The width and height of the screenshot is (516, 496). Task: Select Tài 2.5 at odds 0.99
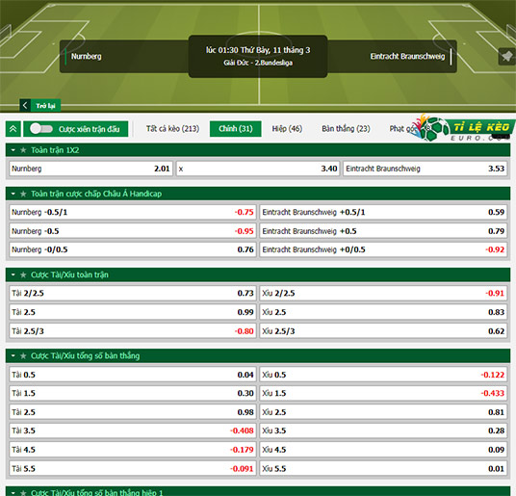click(x=133, y=312)
